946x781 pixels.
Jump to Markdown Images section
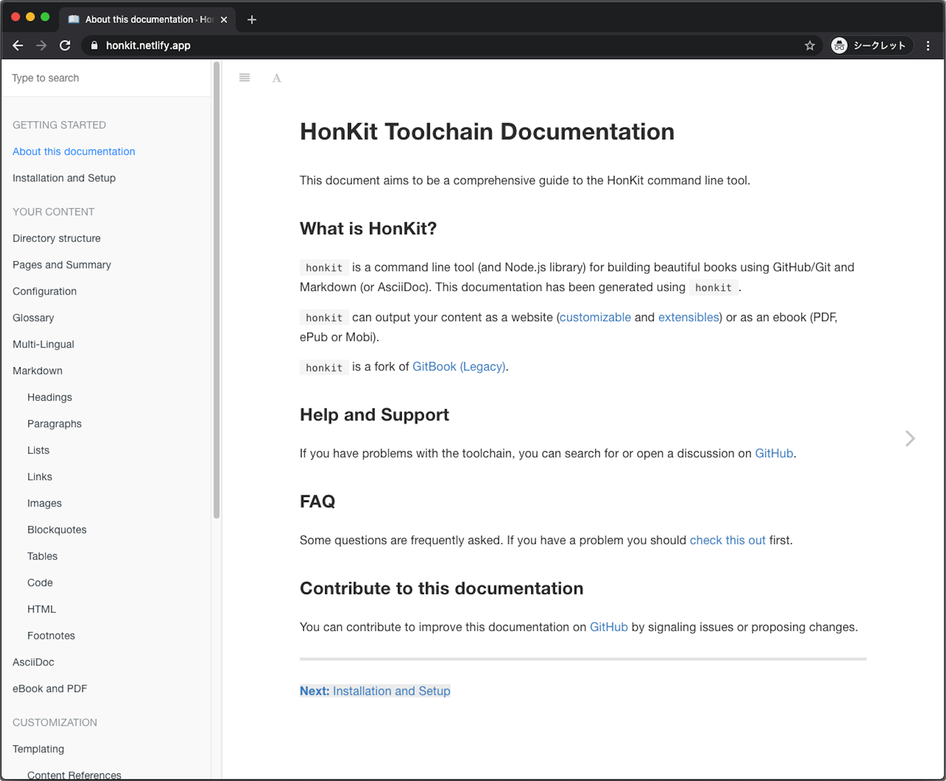[x=44, y=504]
